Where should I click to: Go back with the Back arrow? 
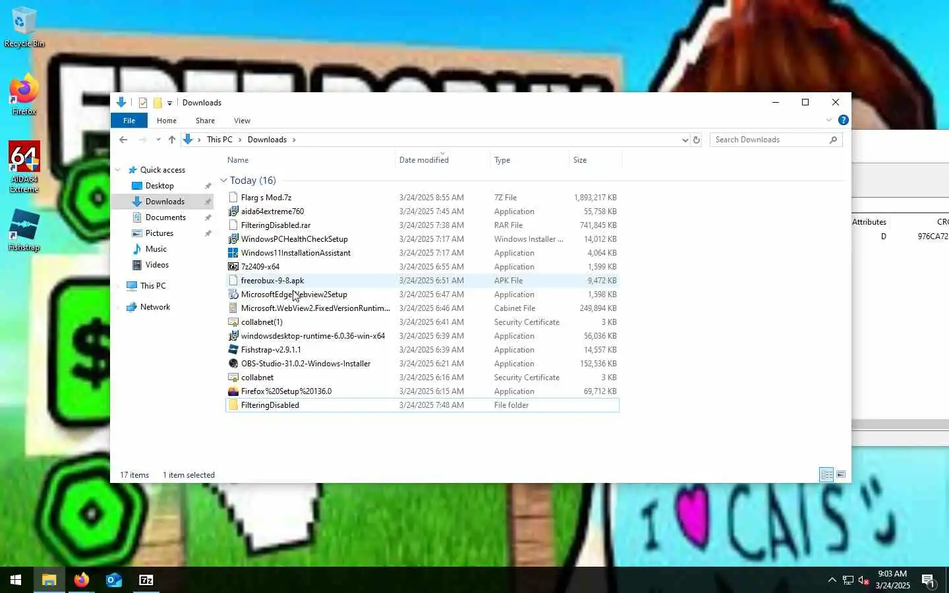click(x=123, y=140)
